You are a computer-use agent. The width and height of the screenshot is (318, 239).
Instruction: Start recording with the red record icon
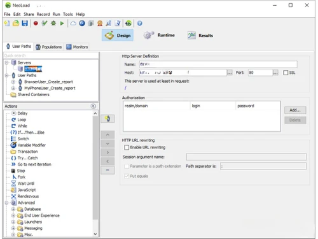pyautogui.click(x=36, y=24)
